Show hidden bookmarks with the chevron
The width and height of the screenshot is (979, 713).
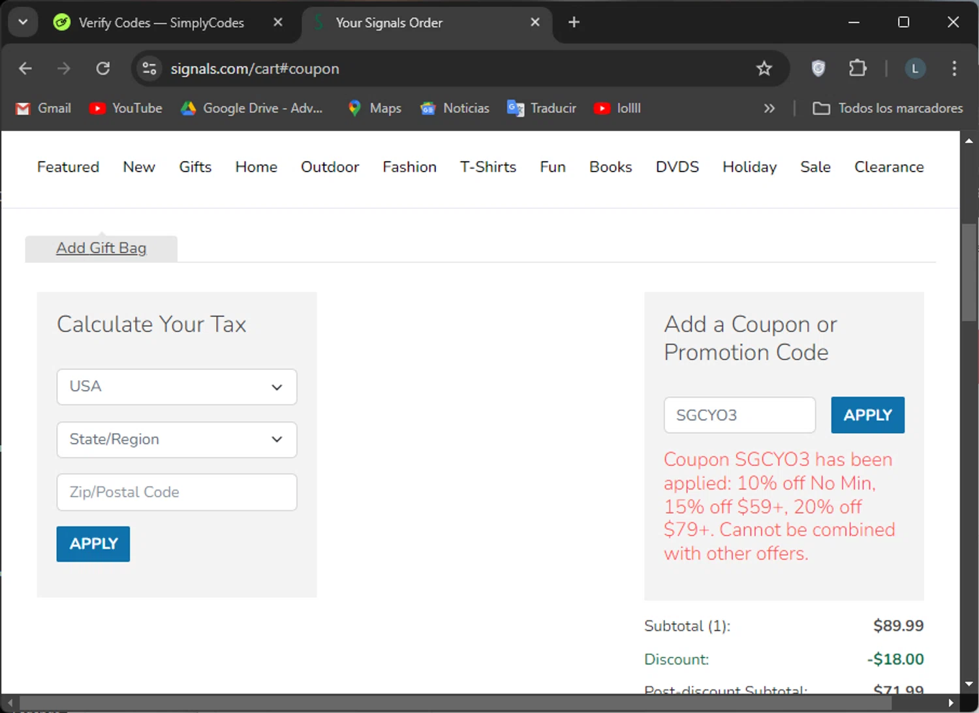[x=769, y=108]
